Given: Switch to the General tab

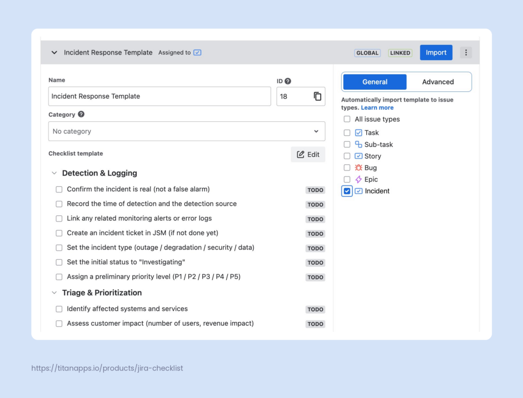Looking at the screenshot, I should click(x=375, y=82).
